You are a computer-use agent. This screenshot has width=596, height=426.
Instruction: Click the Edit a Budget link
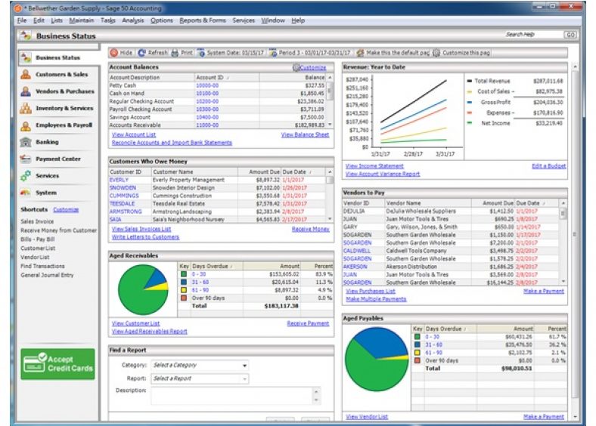[548, 165]
